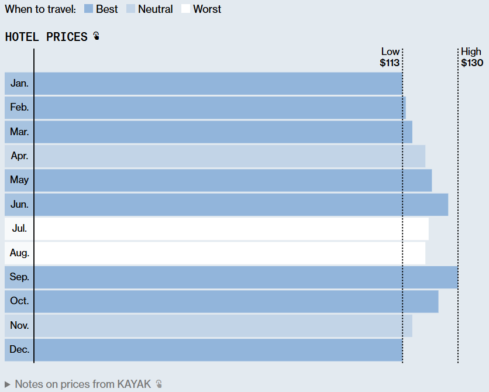This screenshot has height=392, width=489.
Task: Click the June hotel price bar
Action: point(240,205)
